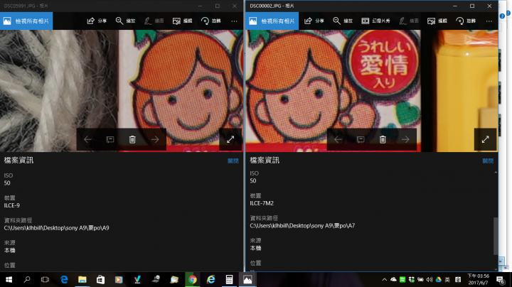Launch Microsoft Edge from taskbar
The height and width of the screenshot is (287, 512).
[x=64, y=279]
